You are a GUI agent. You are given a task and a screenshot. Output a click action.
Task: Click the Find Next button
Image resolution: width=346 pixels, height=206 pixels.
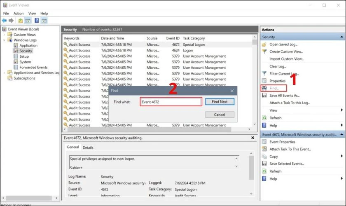click(x=220, y=101)
